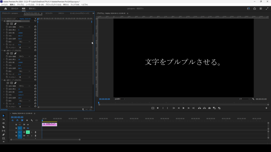
Task: Toggle V2 track output eye icon
Action: pyautogui.click(x=28, y=124)
